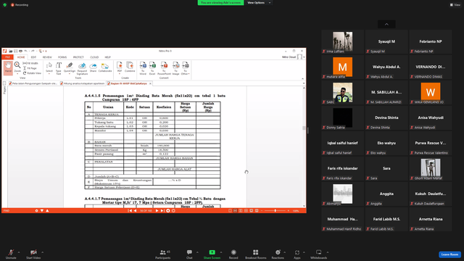The image size is (464, 261).
Task: Click the Recording indicator
Action: [x=20, y=5]
